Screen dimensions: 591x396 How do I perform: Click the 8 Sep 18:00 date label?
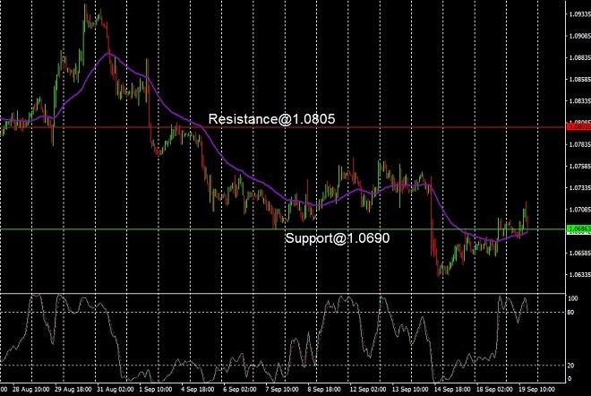(324, 389)
